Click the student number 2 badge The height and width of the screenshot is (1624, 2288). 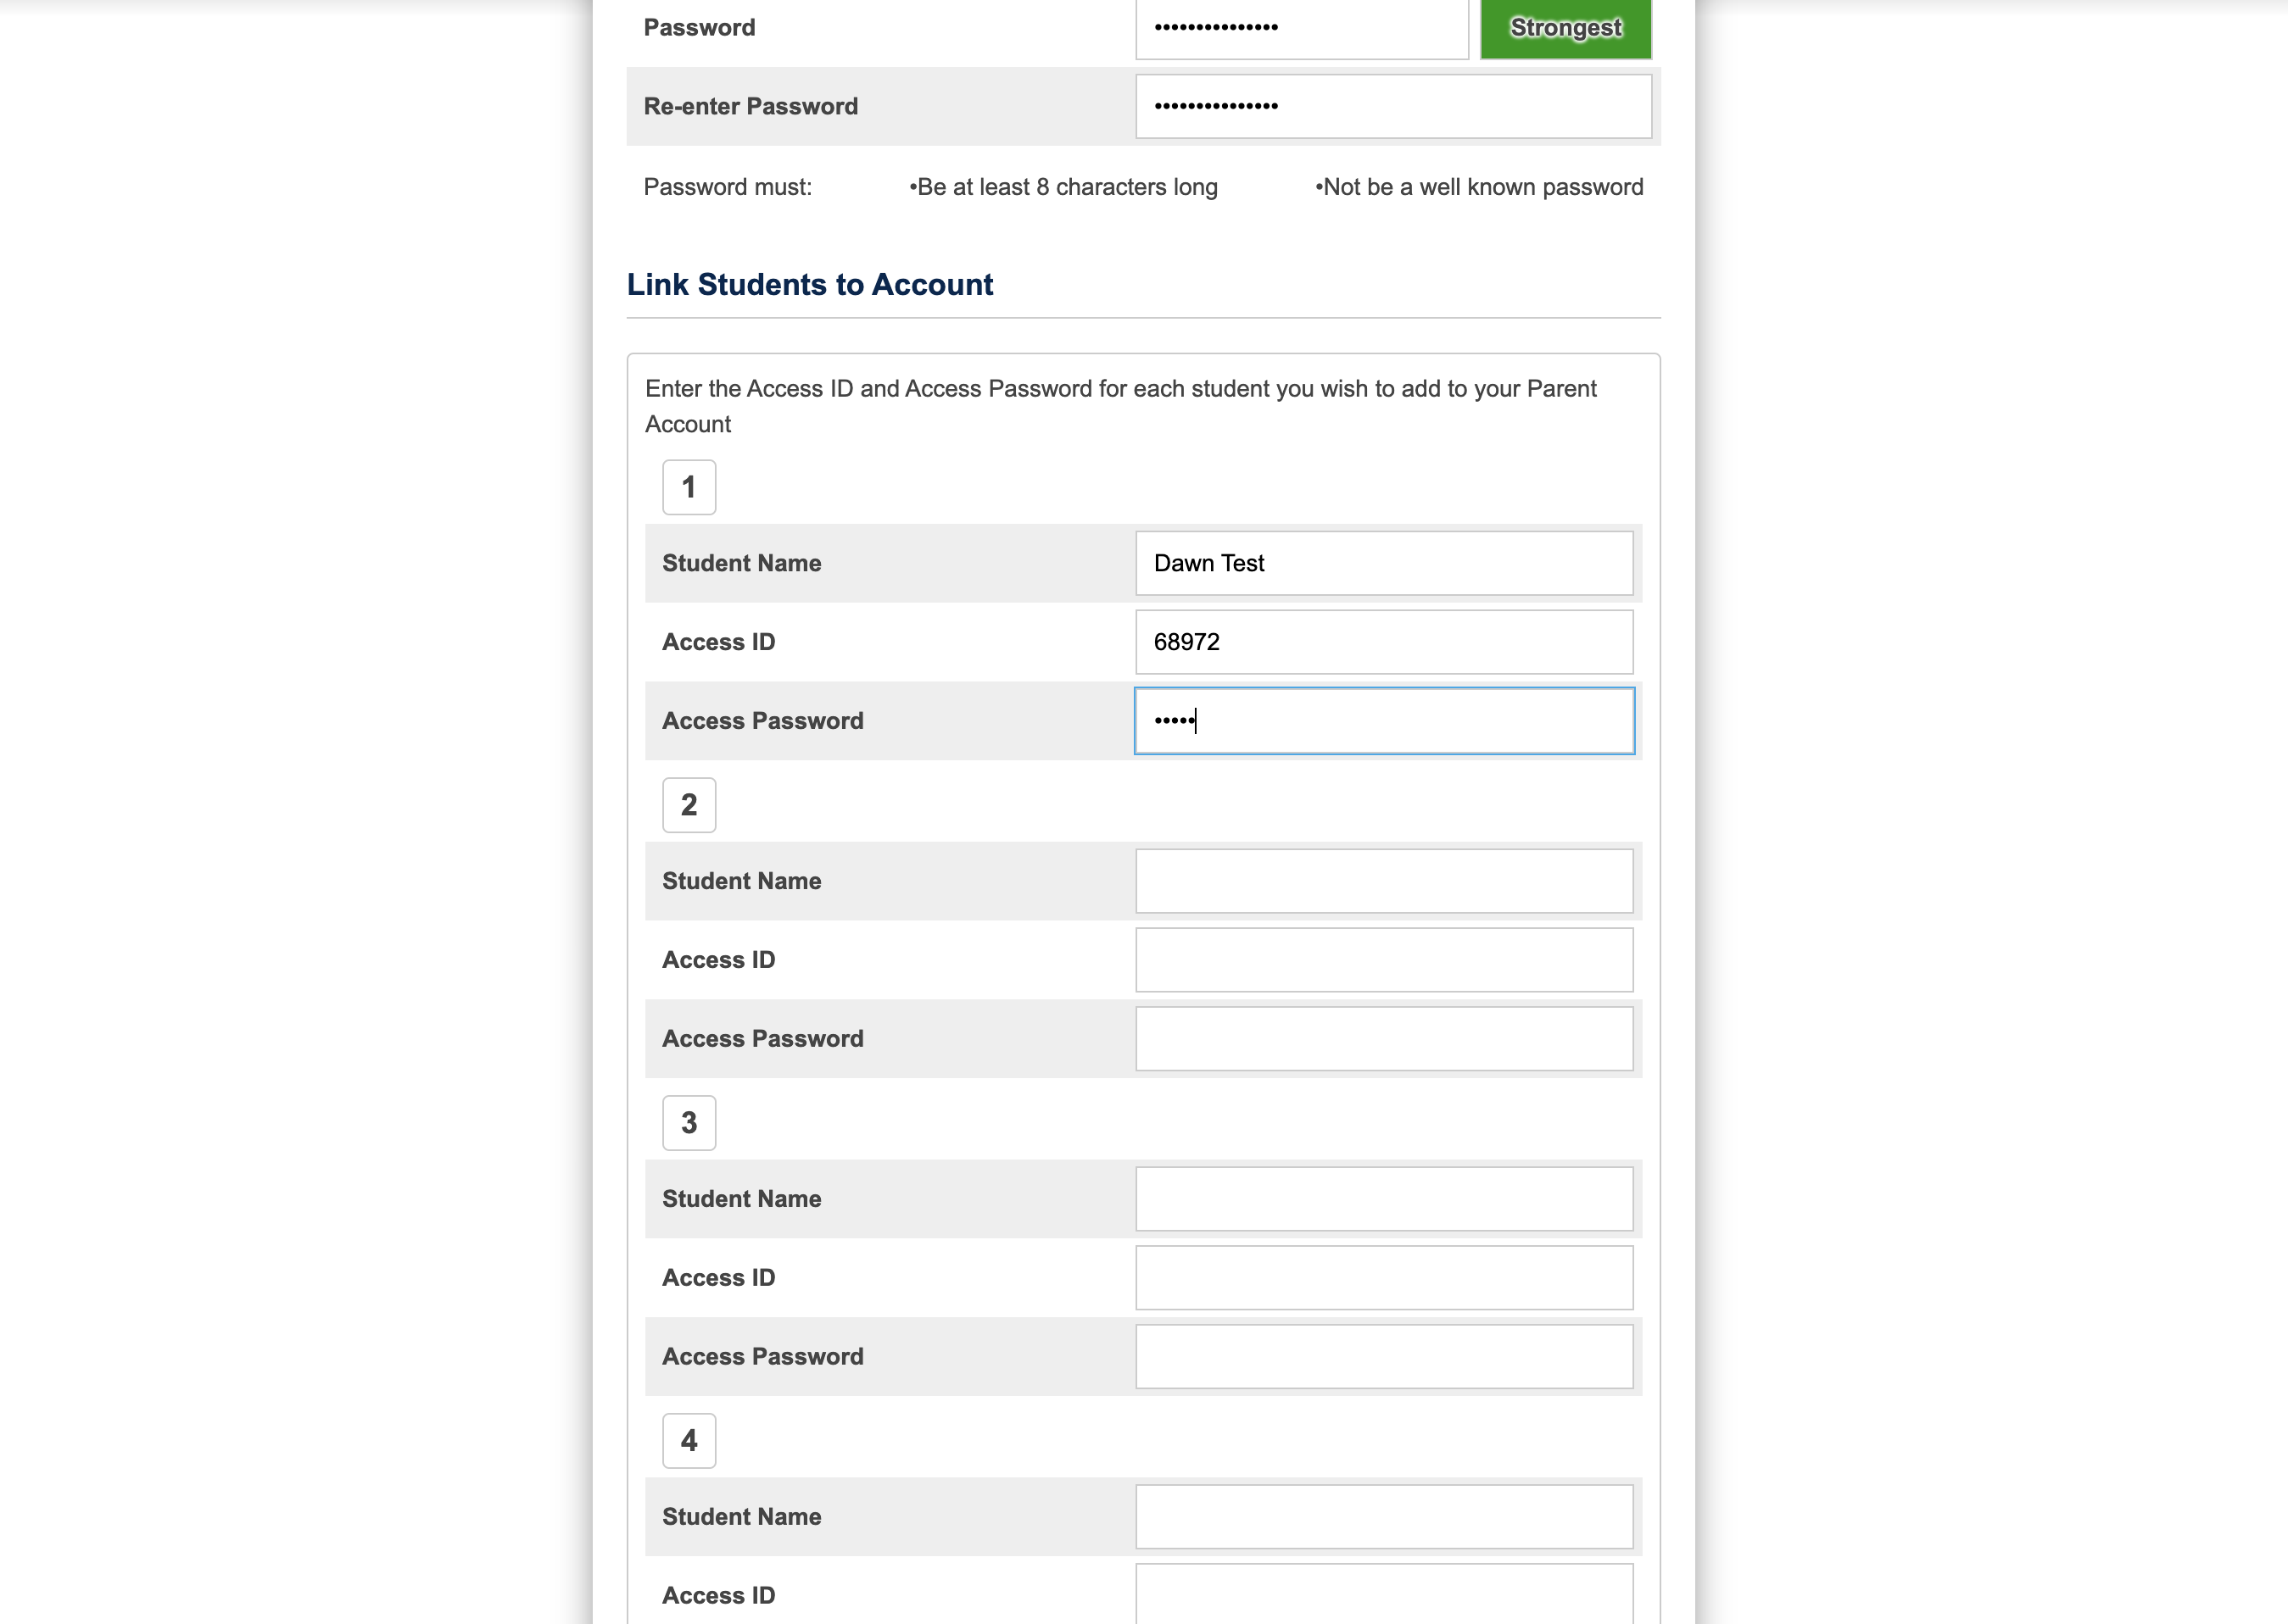coord(689,805)
